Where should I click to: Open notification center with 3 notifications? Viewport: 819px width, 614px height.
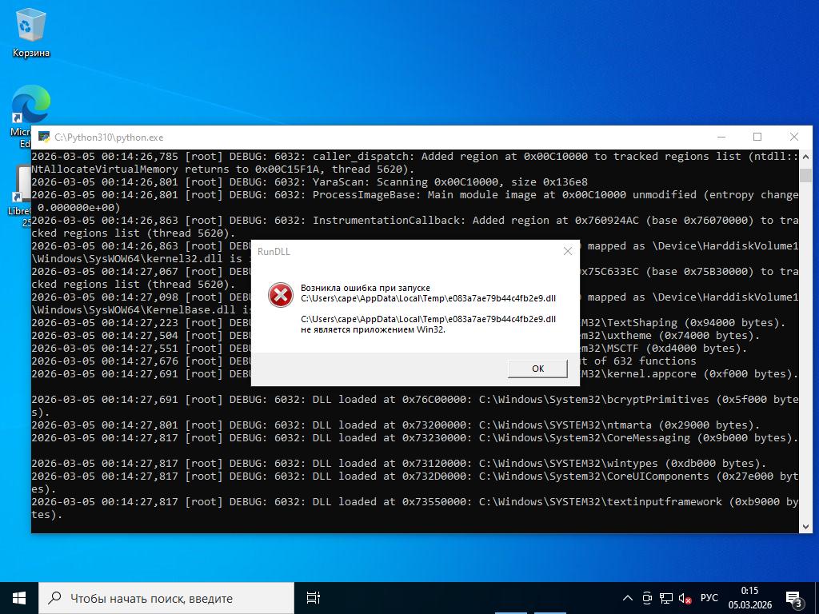(x=794, y=598)
